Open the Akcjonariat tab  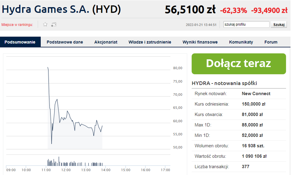(x=106, y=42)
